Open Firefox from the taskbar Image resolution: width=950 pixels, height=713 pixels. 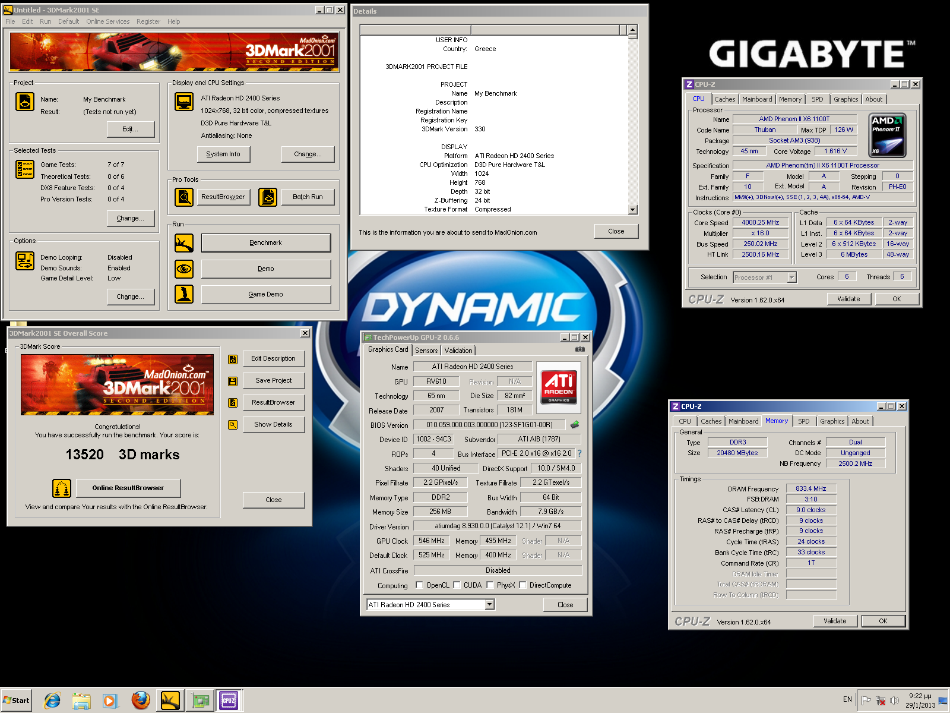(x=141, y=701)
